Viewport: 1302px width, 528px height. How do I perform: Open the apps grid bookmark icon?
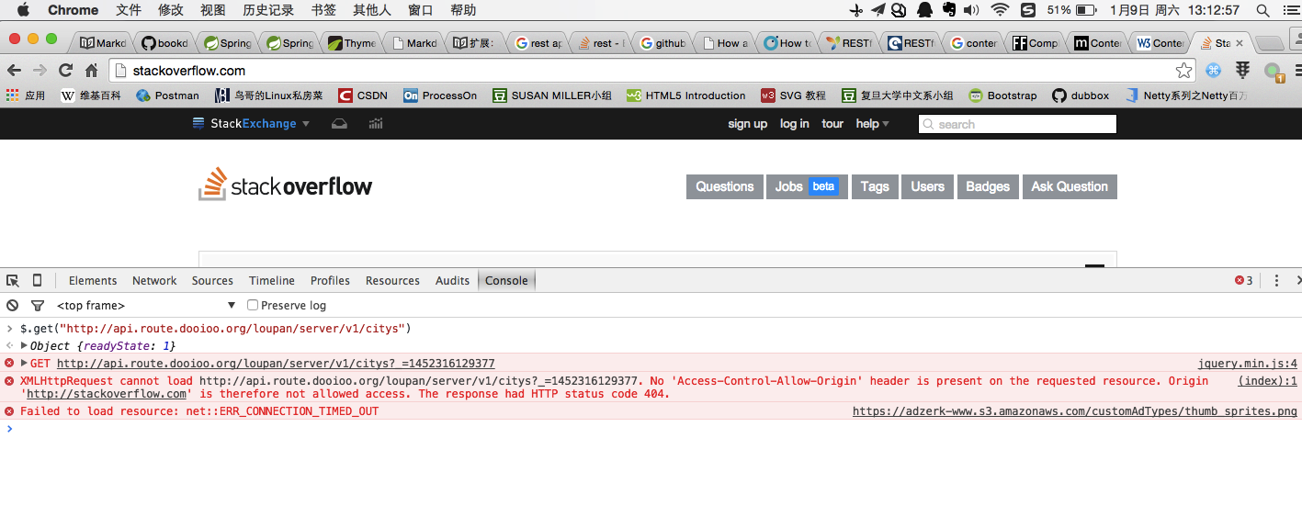point(12,95)
